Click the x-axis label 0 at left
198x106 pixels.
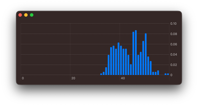click(x=23, y=78)
